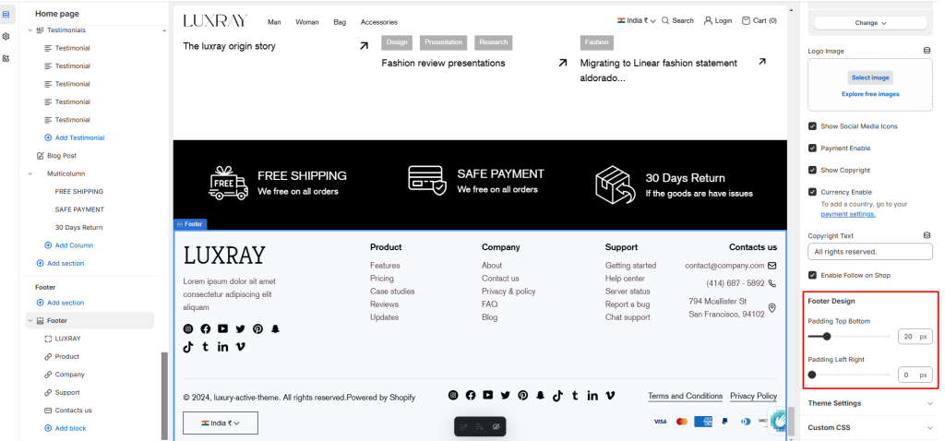
Task: Click the Visa payment icon in footer
Action: [660, 422]
